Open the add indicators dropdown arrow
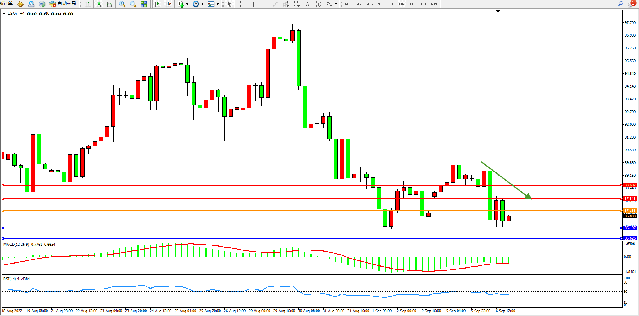 [188, 4]
